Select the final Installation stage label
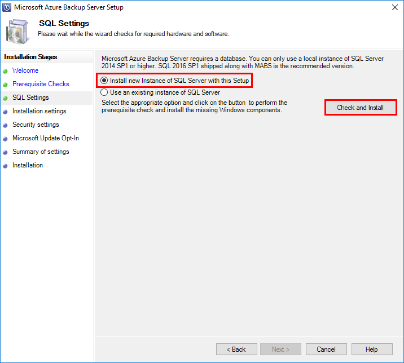Viewport: 404px width, 363px height. 28,165
